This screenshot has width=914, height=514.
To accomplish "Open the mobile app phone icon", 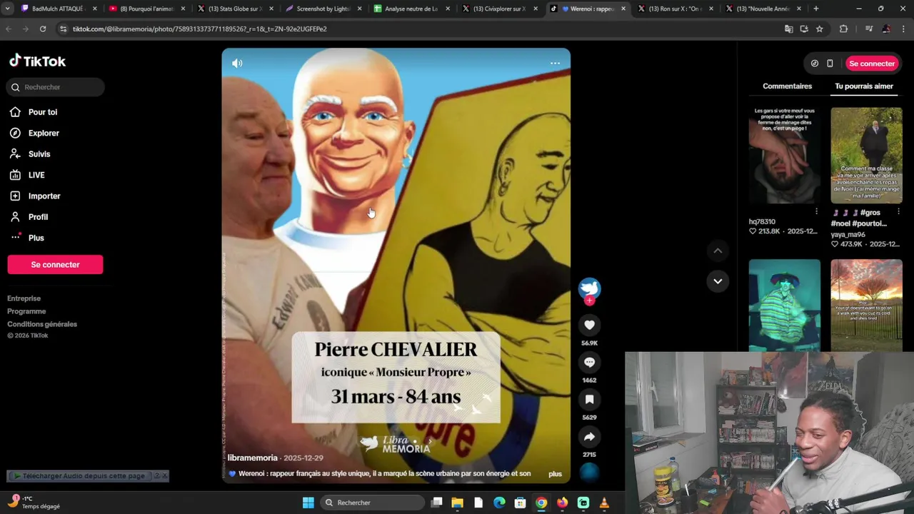I will [830, 64].
